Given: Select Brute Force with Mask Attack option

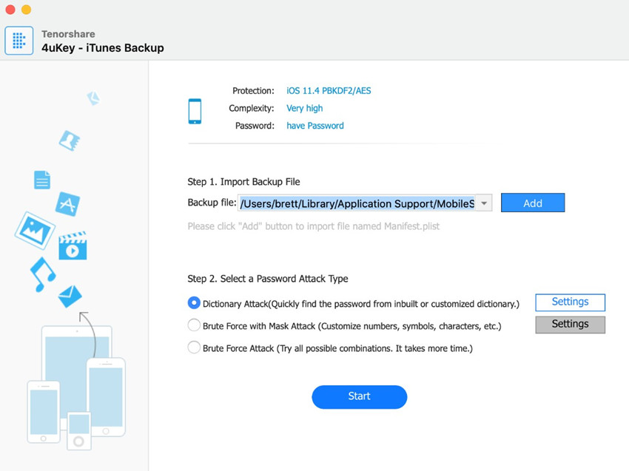Looking at the screenshot, I should [x=194, y=325].
